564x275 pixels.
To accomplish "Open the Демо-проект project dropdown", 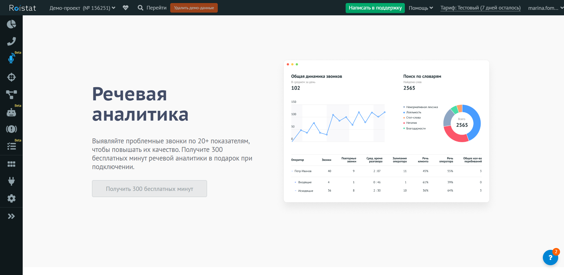I will coord(82,8).
